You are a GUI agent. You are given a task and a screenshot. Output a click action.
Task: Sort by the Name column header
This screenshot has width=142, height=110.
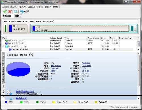25,38
